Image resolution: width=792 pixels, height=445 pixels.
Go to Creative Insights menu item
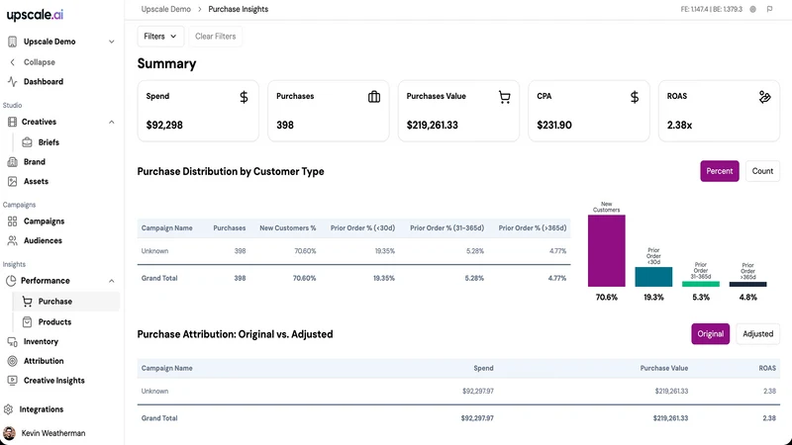53,381
